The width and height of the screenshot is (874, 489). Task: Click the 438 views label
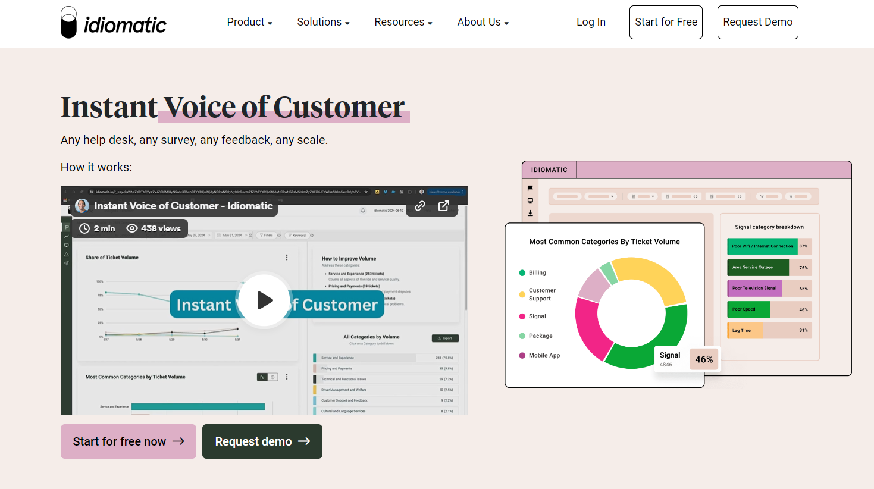click(161, 228)
